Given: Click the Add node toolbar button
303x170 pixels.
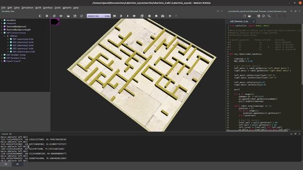Looking at the screenshot, I should point(47,16).
